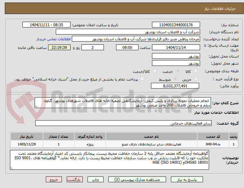The width and height of the screenshot is (244, 188).
Task: Click the buyer notes text area
Action: coord(109,160)
